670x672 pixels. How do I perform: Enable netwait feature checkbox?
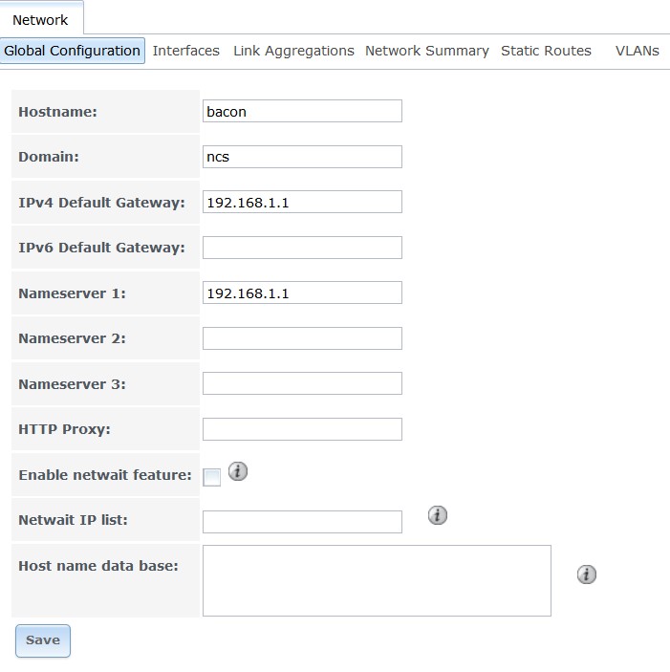[x=212, y=477]
